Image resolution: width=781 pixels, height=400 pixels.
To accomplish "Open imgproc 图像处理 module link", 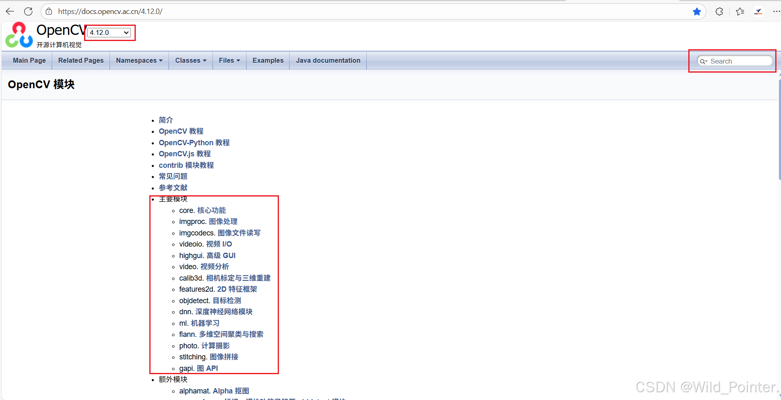I will pyautogui.click(x=223, y=222).
